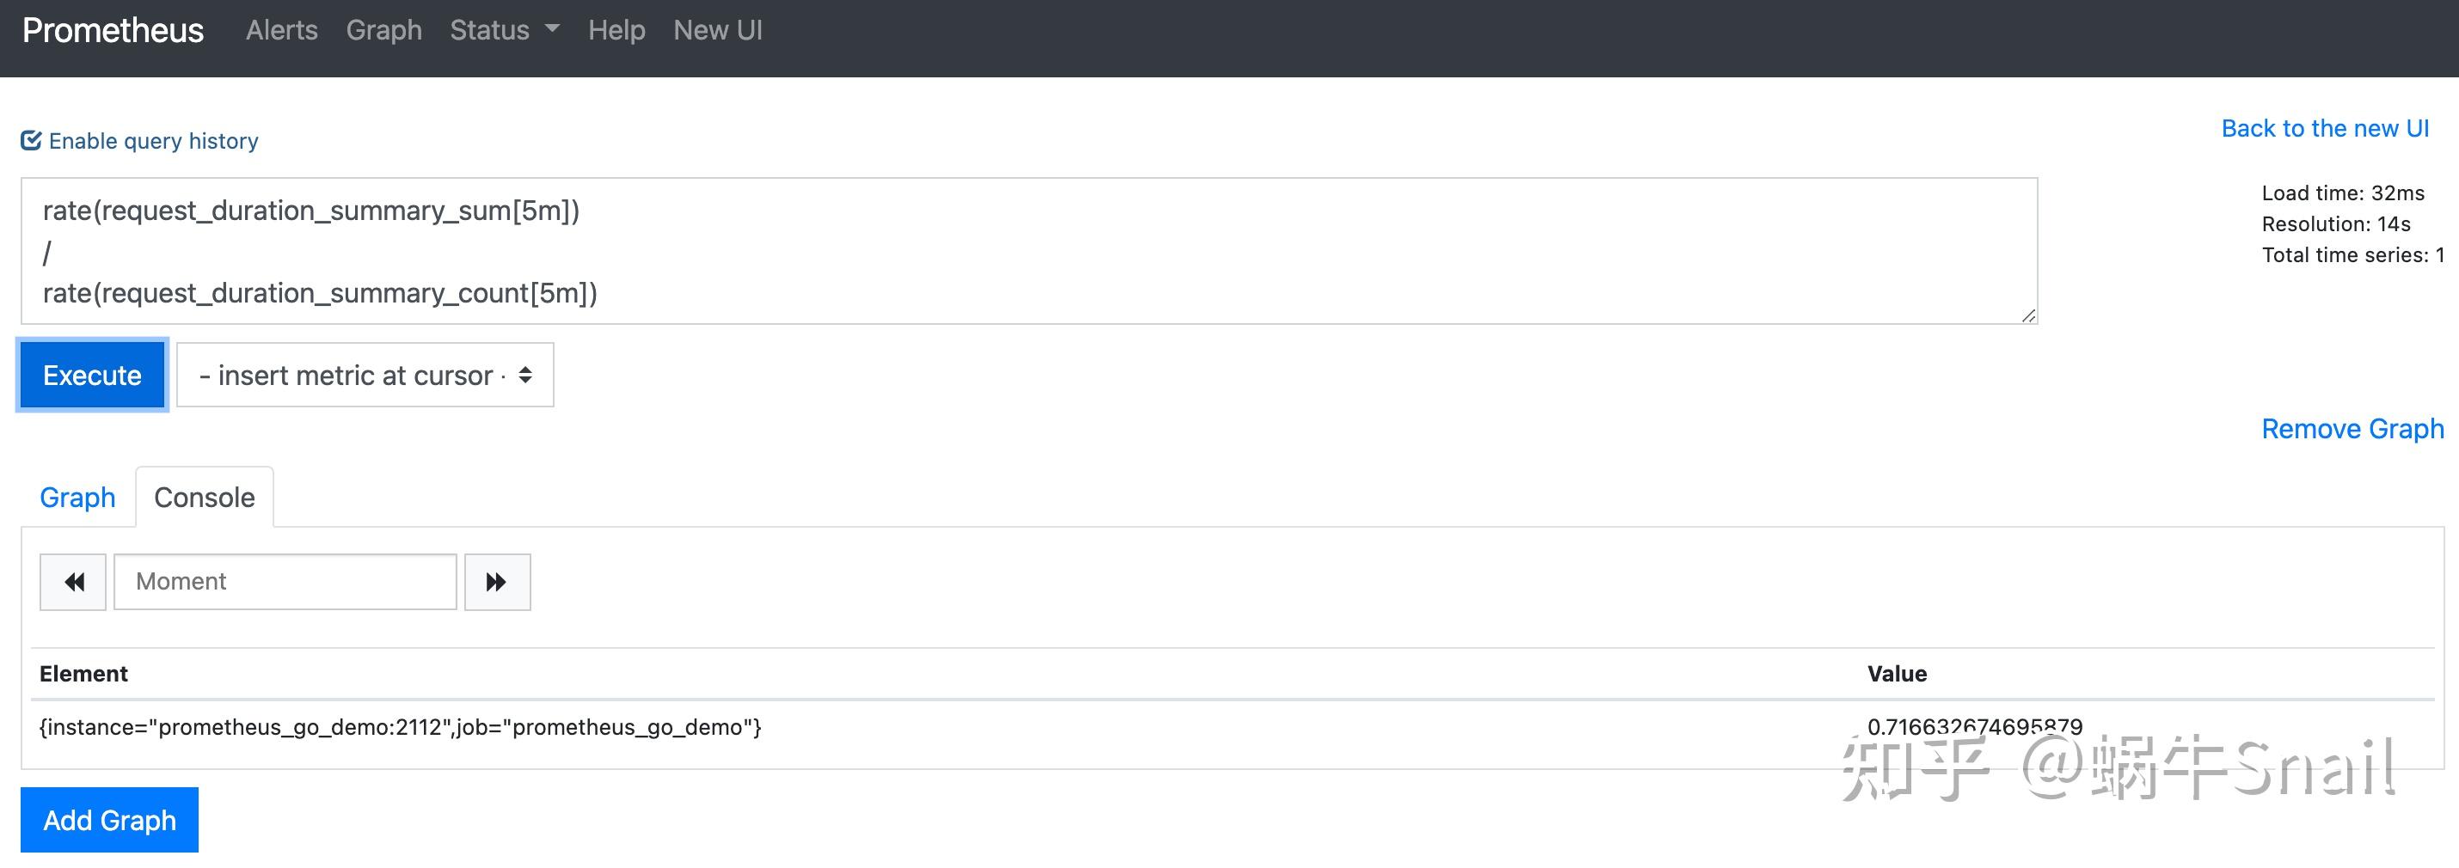Click the result element label row
Image resolution: width=2459 pixels, height=868 pixels.
point(400,728)
